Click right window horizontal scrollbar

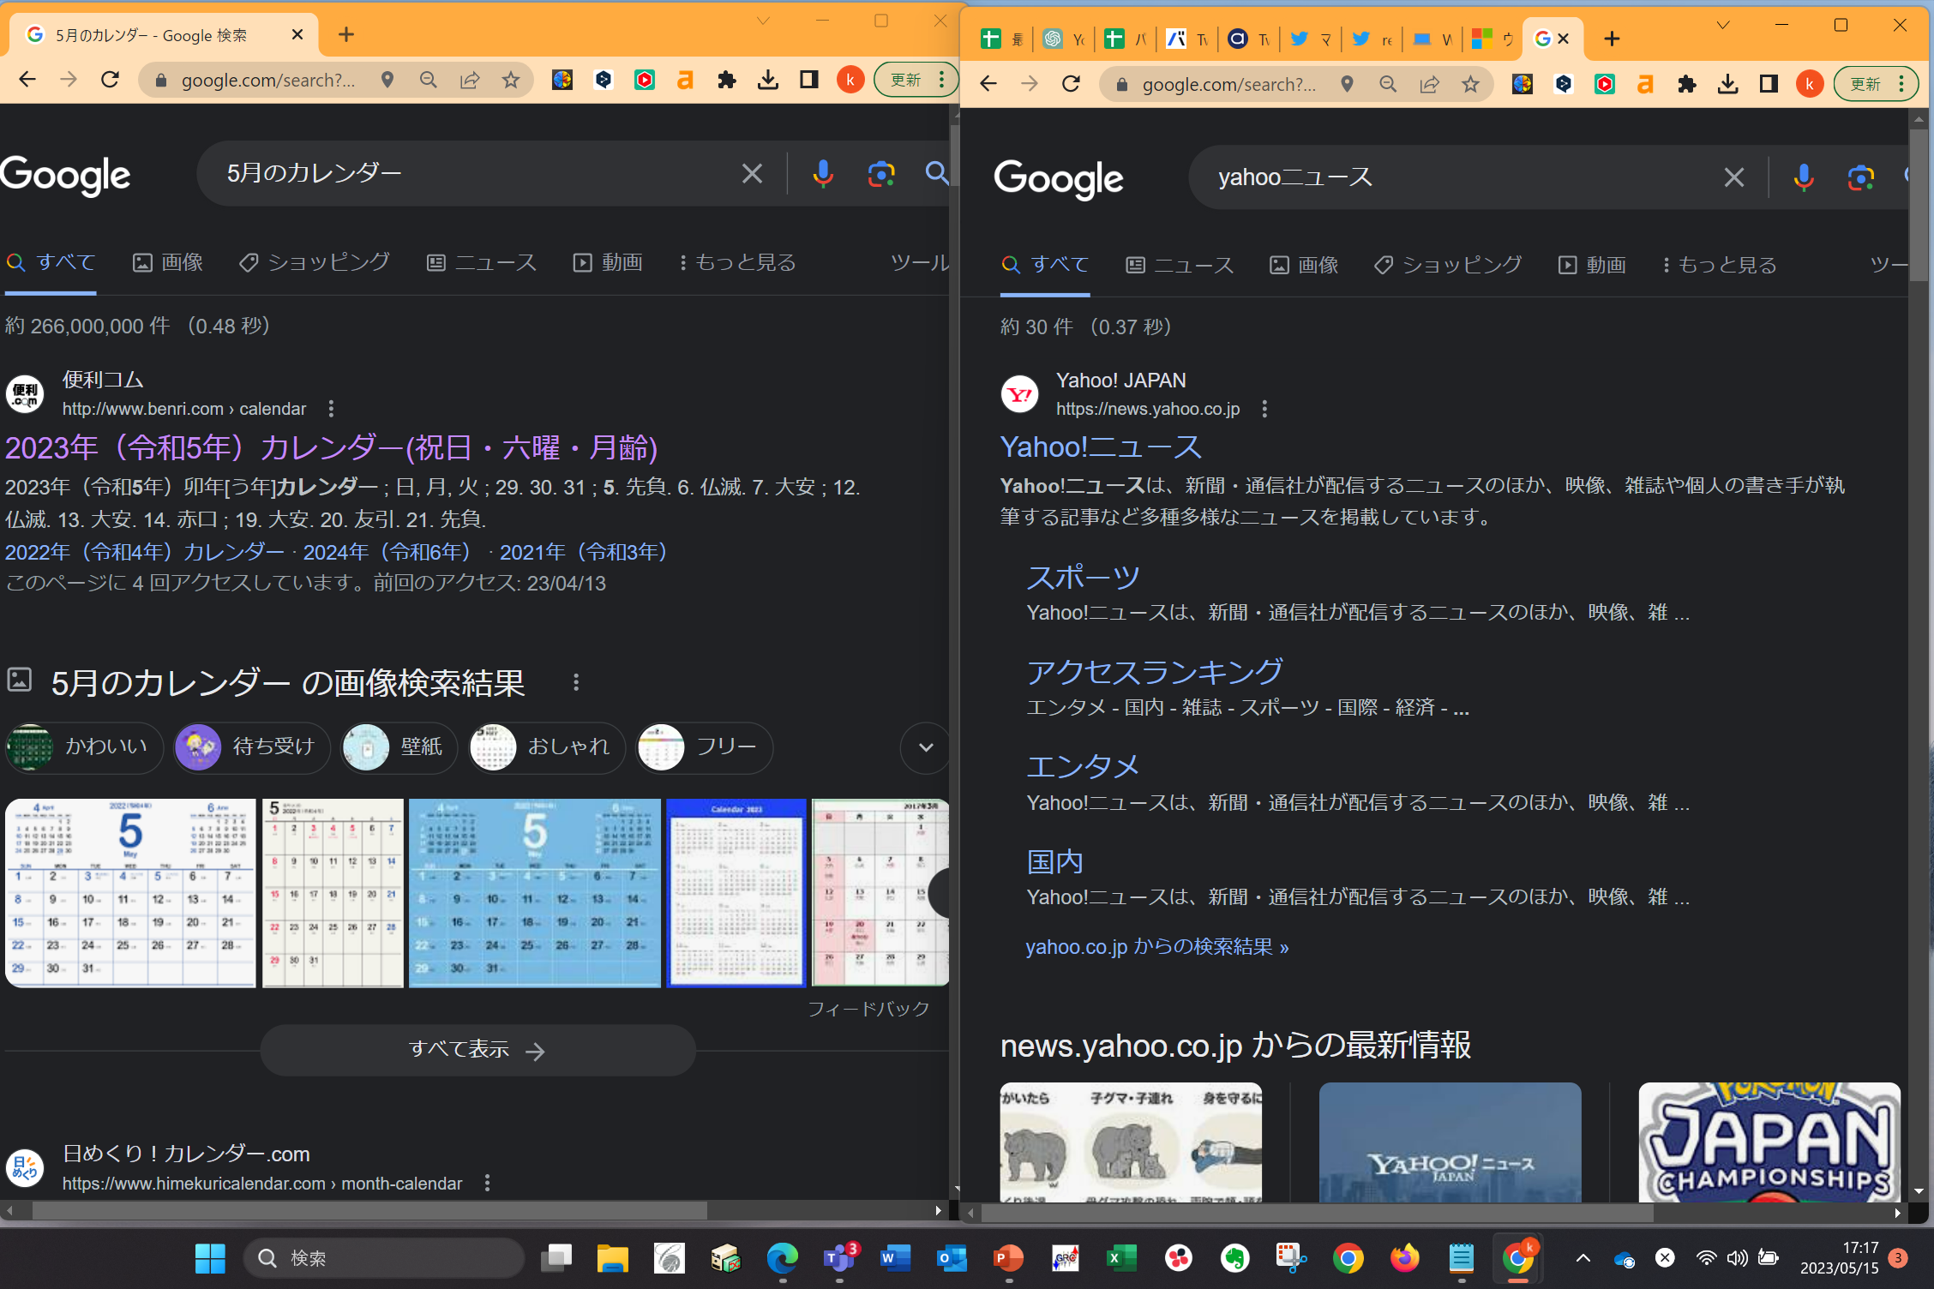click(1317, 1213)
